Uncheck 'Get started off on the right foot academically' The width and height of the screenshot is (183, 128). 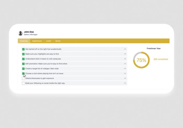click(x=23, y=49)
